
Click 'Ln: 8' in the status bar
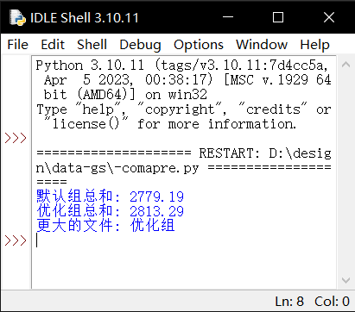289,302
